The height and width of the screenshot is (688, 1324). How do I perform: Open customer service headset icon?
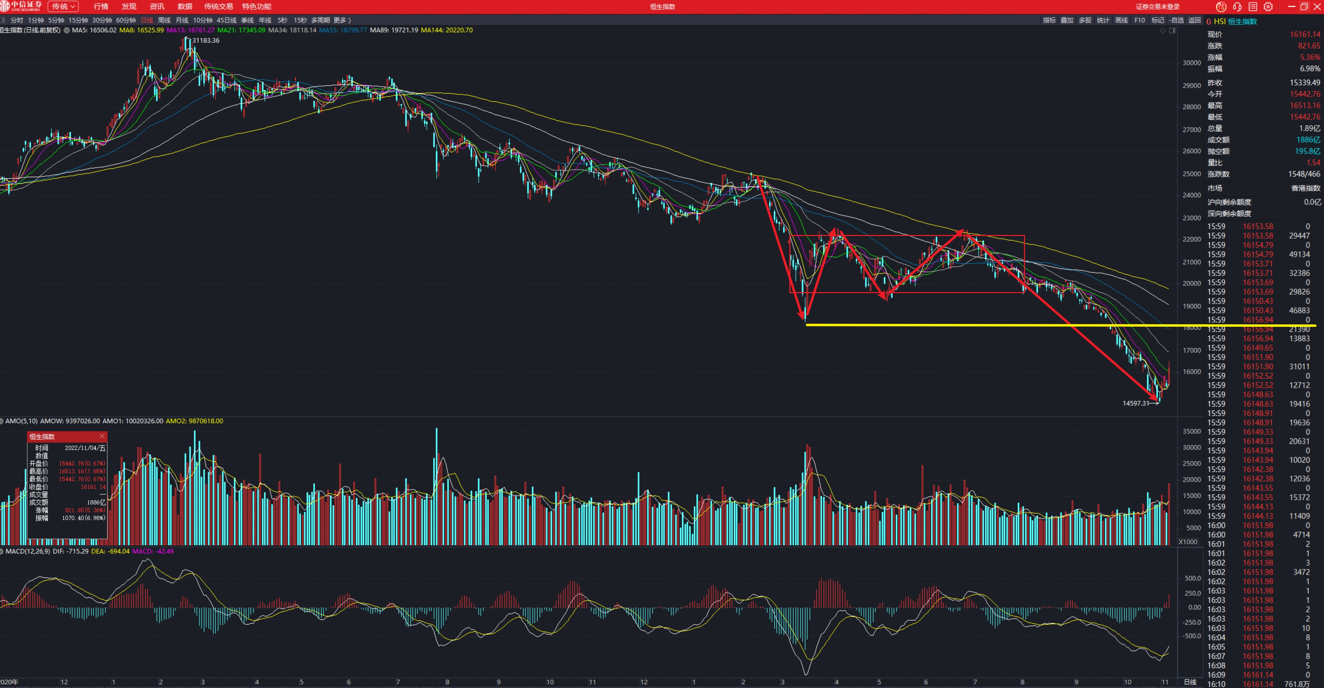point(1237,7)
